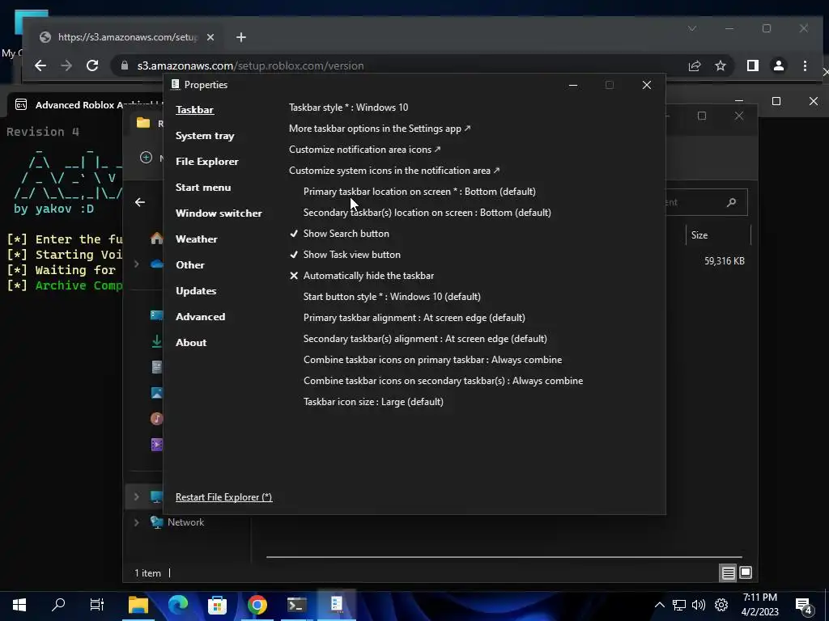Toggle Show Search button option

[x=339, y=234]
